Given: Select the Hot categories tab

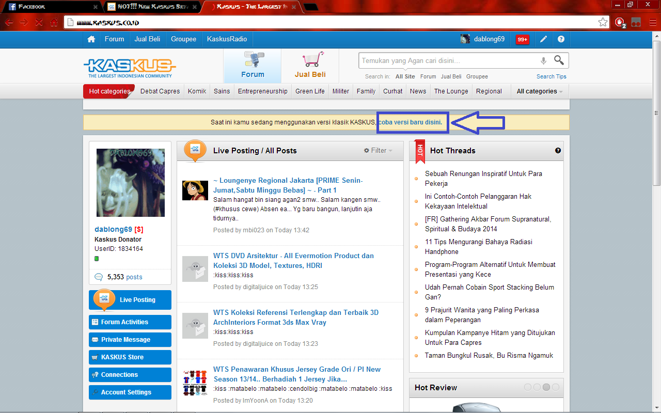Looking at the screenshot, I should pyautogui.click(x=109, y=91).
